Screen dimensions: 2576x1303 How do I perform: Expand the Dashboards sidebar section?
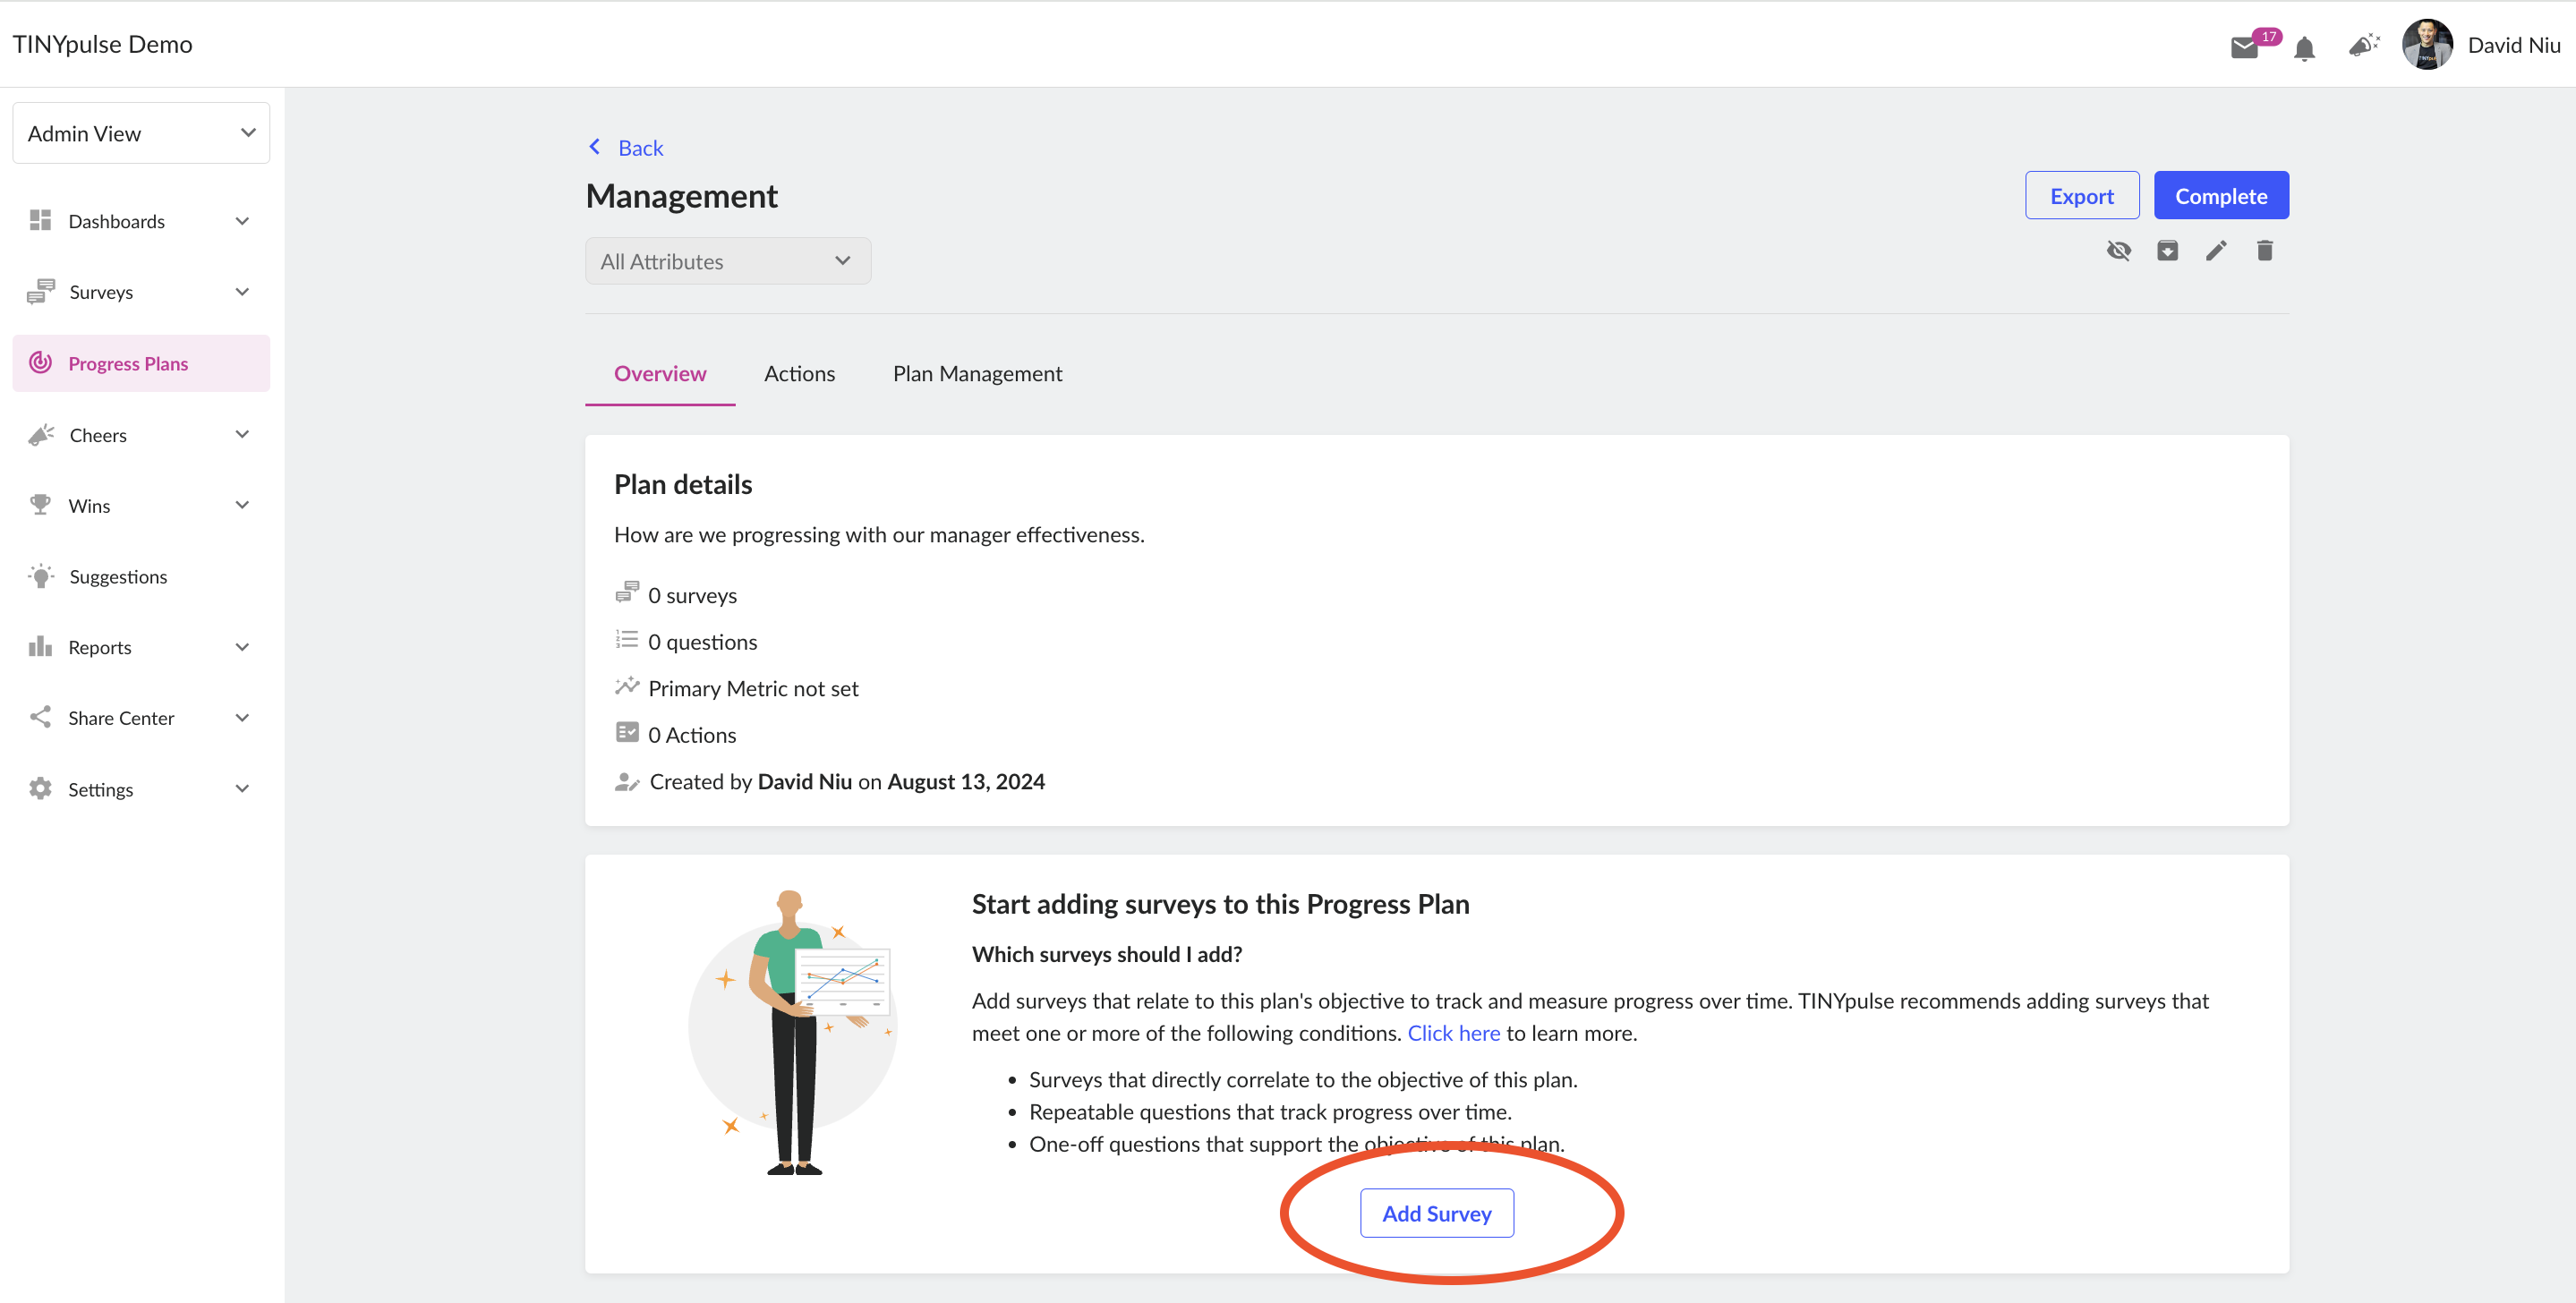point(141,221)
